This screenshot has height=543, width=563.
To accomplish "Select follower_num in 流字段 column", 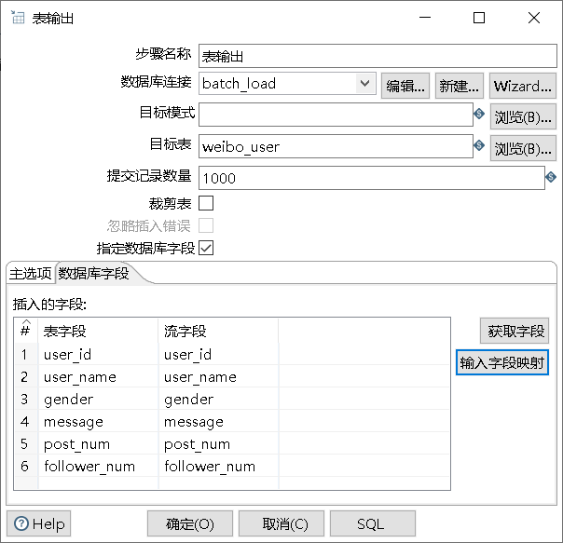I will pyautogui.click(x=218, y=466).
